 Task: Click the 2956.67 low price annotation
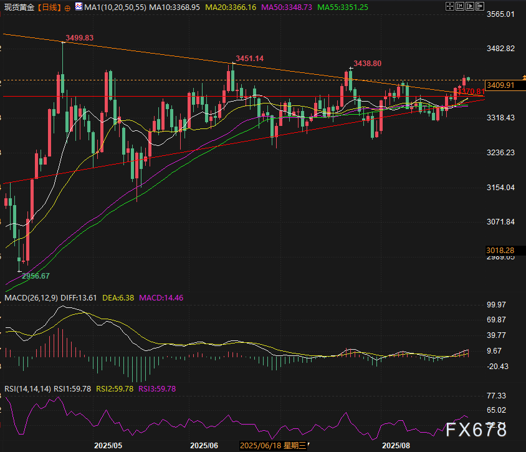click(x=36, y=276)
